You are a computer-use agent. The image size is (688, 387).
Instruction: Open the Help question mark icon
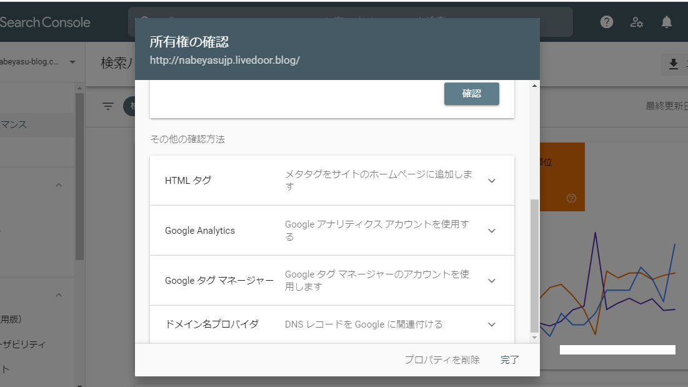[606, 22]
